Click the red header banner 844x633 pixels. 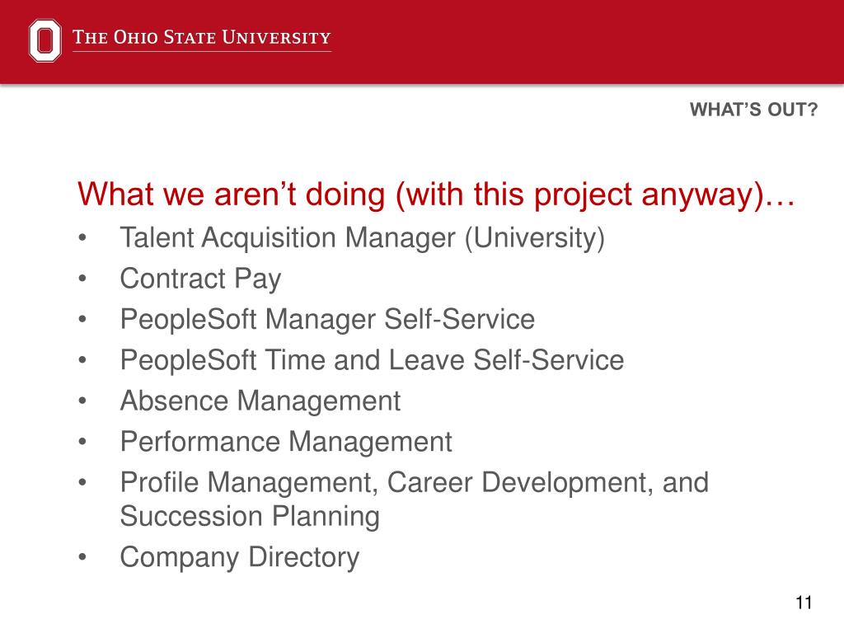(422, 41)
